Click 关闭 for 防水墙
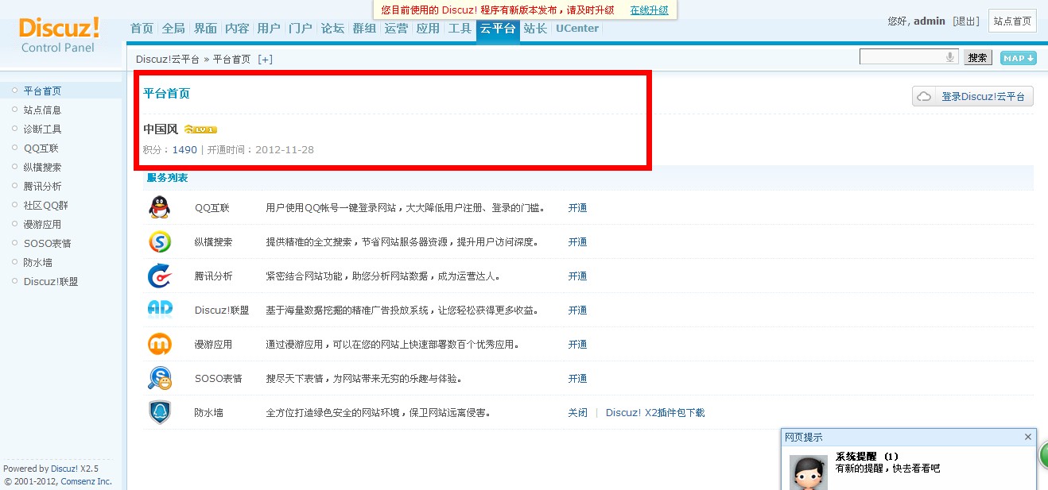 tap(577, 413)
